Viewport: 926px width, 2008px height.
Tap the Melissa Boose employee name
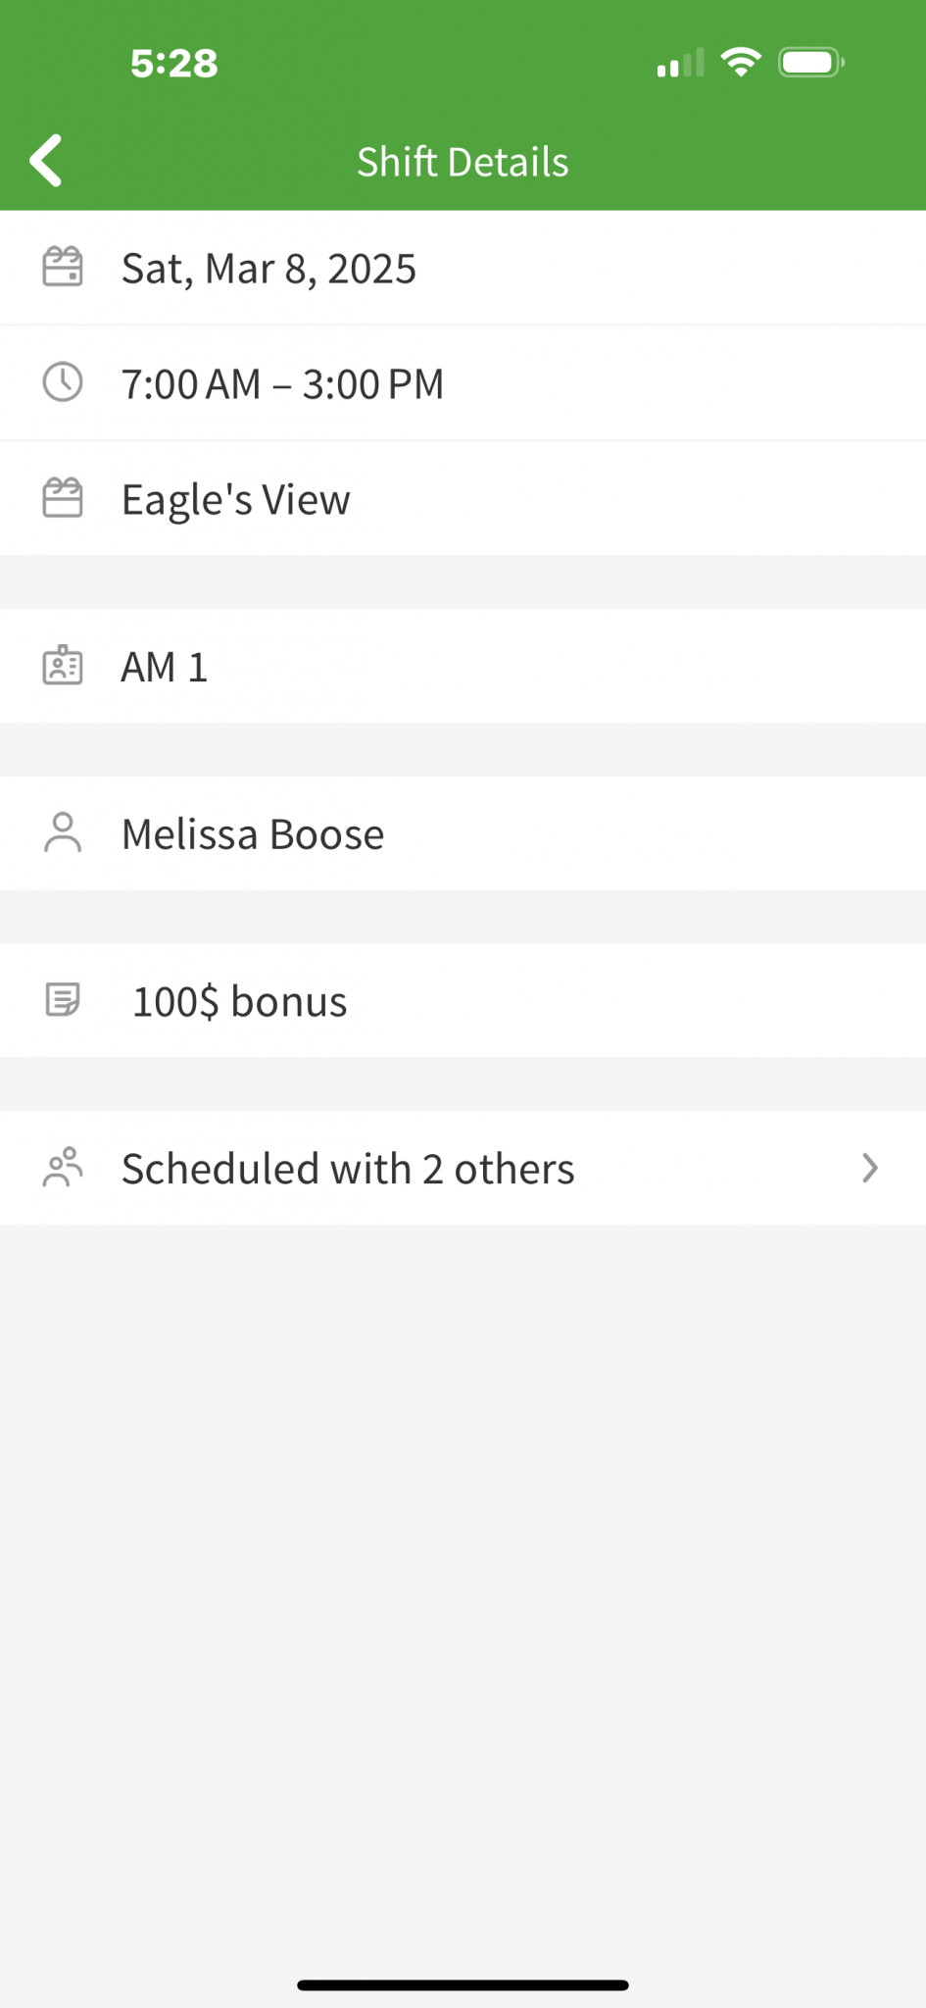click(x=253, y=835)
